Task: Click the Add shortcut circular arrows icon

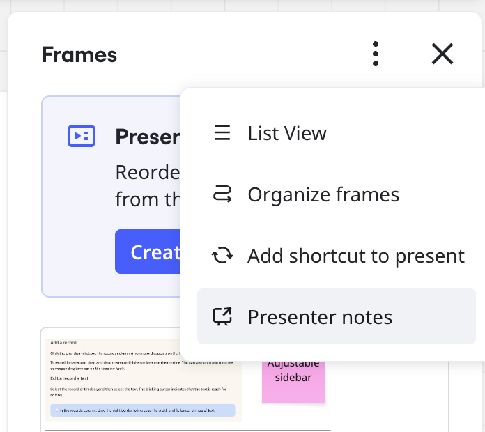Action: [222, 256]
